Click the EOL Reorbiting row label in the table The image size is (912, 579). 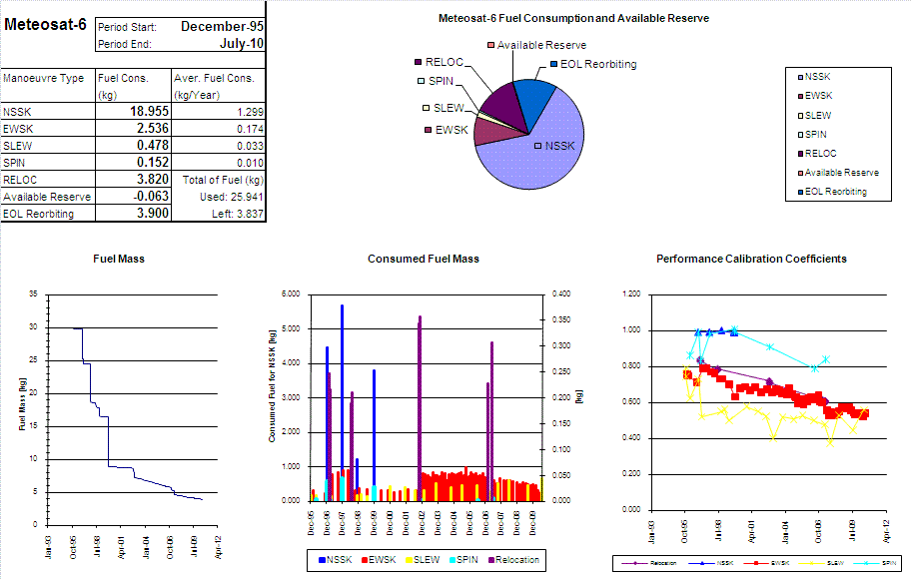(38, 214)
